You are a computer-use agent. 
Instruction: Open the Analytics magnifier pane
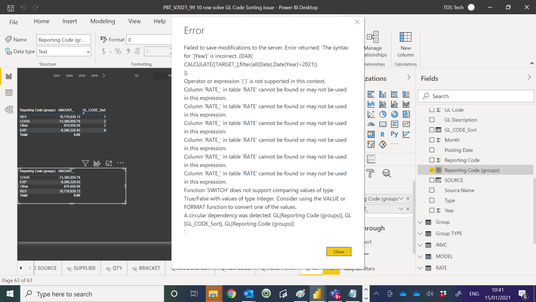[387, 173]
